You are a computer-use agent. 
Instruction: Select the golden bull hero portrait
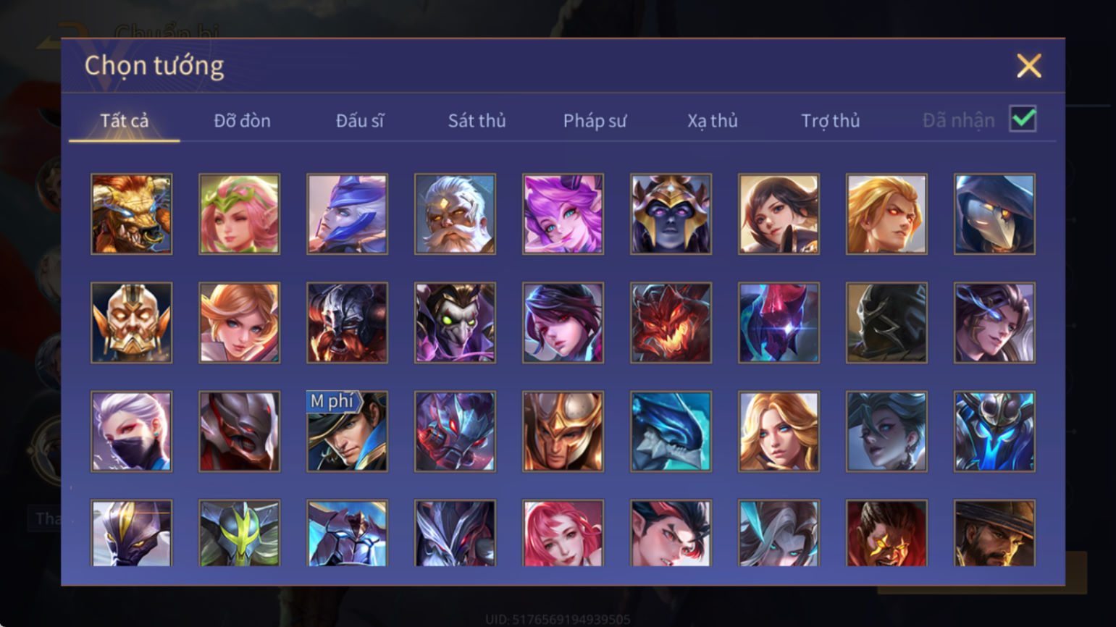pyautogui.click(x=131, y=214)
